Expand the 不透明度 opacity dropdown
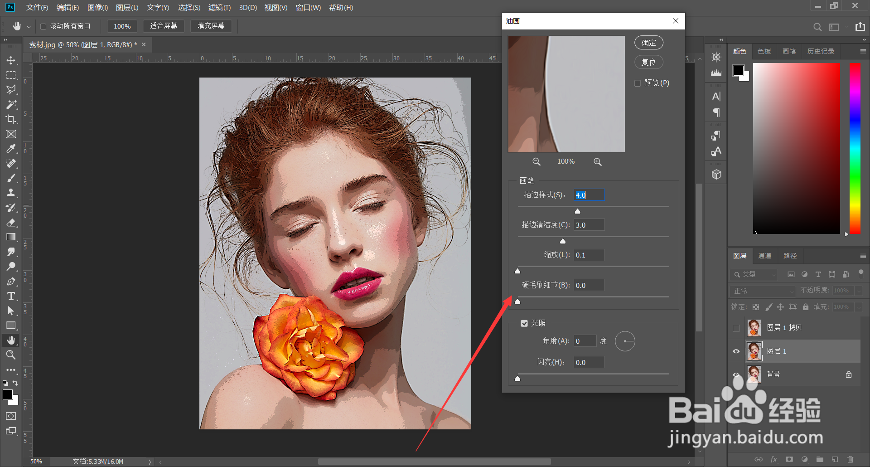This screenshot has width=870, height=467. point(859,291)
